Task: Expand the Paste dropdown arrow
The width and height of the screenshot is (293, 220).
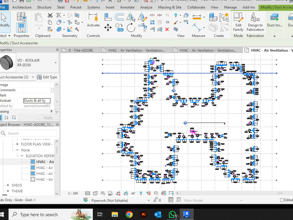Action: coord(39,29)
